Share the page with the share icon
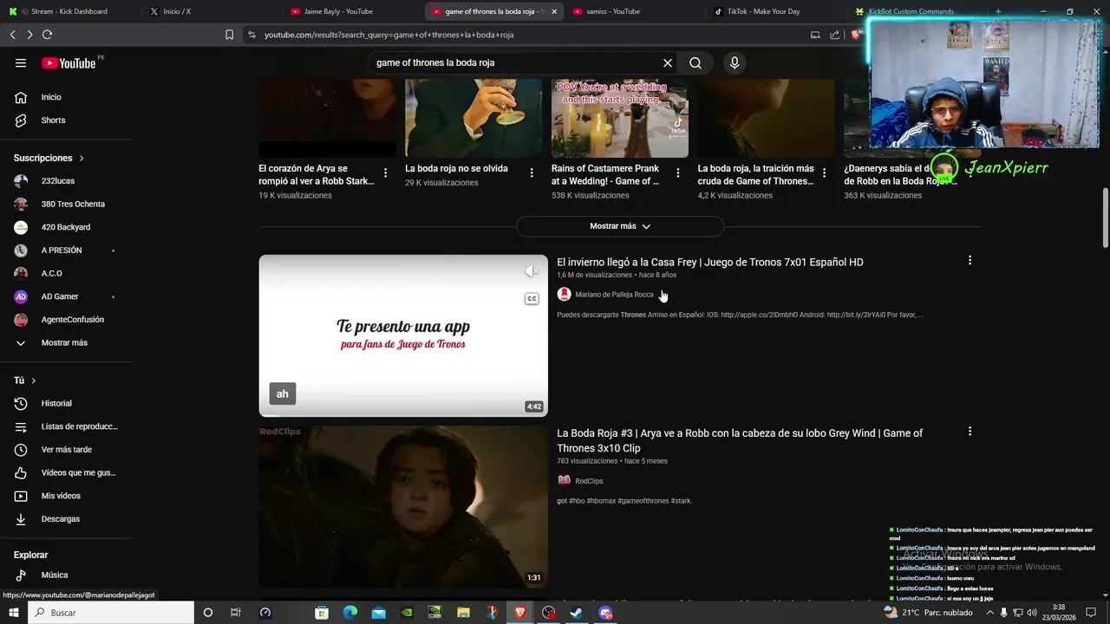 [x=834, y=35]
